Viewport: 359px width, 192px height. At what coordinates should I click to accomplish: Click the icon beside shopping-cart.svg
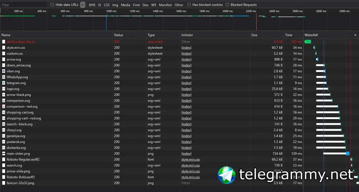(x=4, y=112)
